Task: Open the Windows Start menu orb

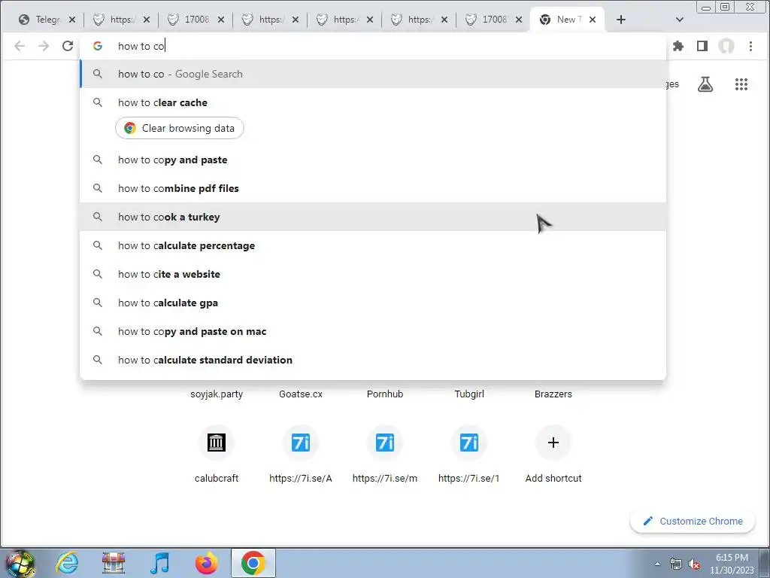Action: [x=20, y=563]
